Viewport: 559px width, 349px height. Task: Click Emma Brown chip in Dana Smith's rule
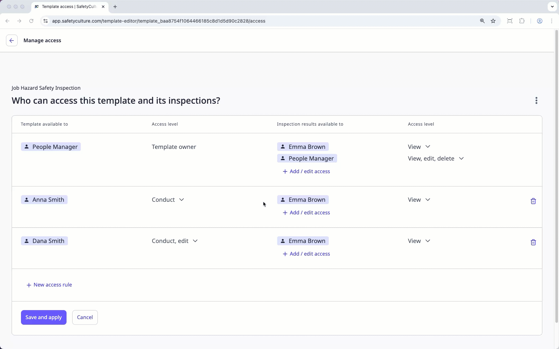pyautogui.click(x=303, y=241)
